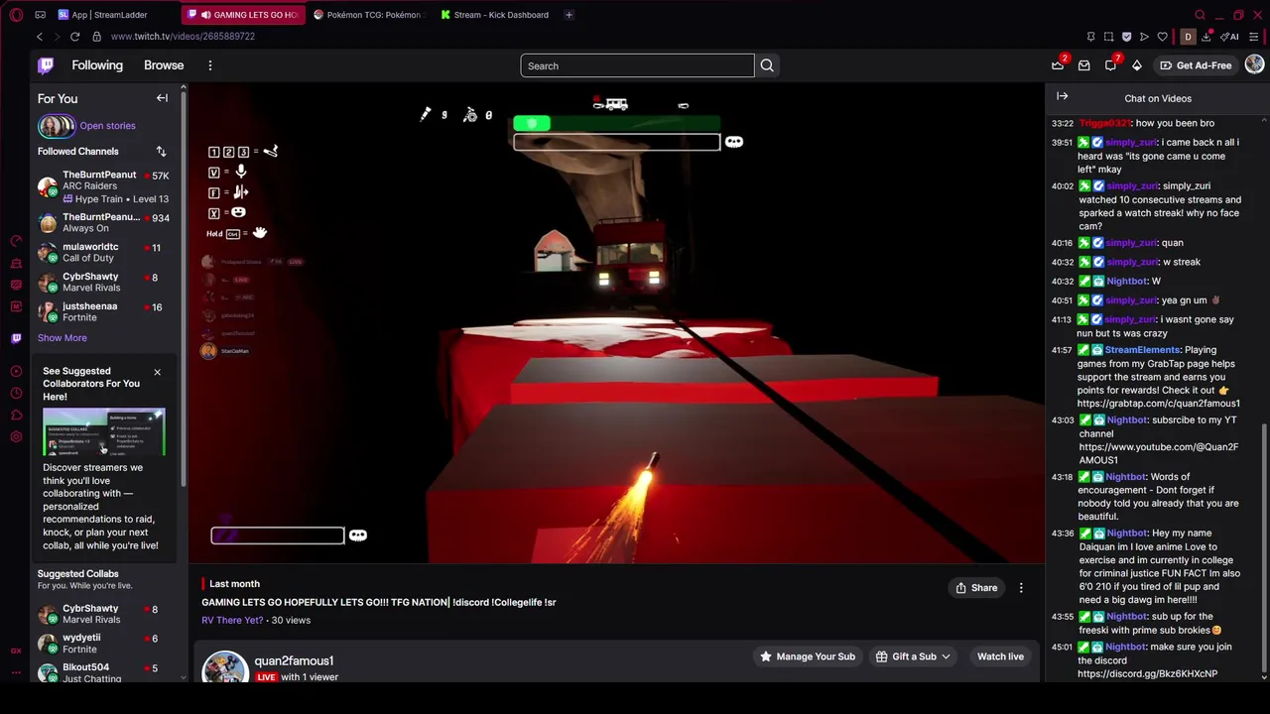Open Opera easy setup menu icon
The image size is (1270, 714).
tap(1254, 37)
